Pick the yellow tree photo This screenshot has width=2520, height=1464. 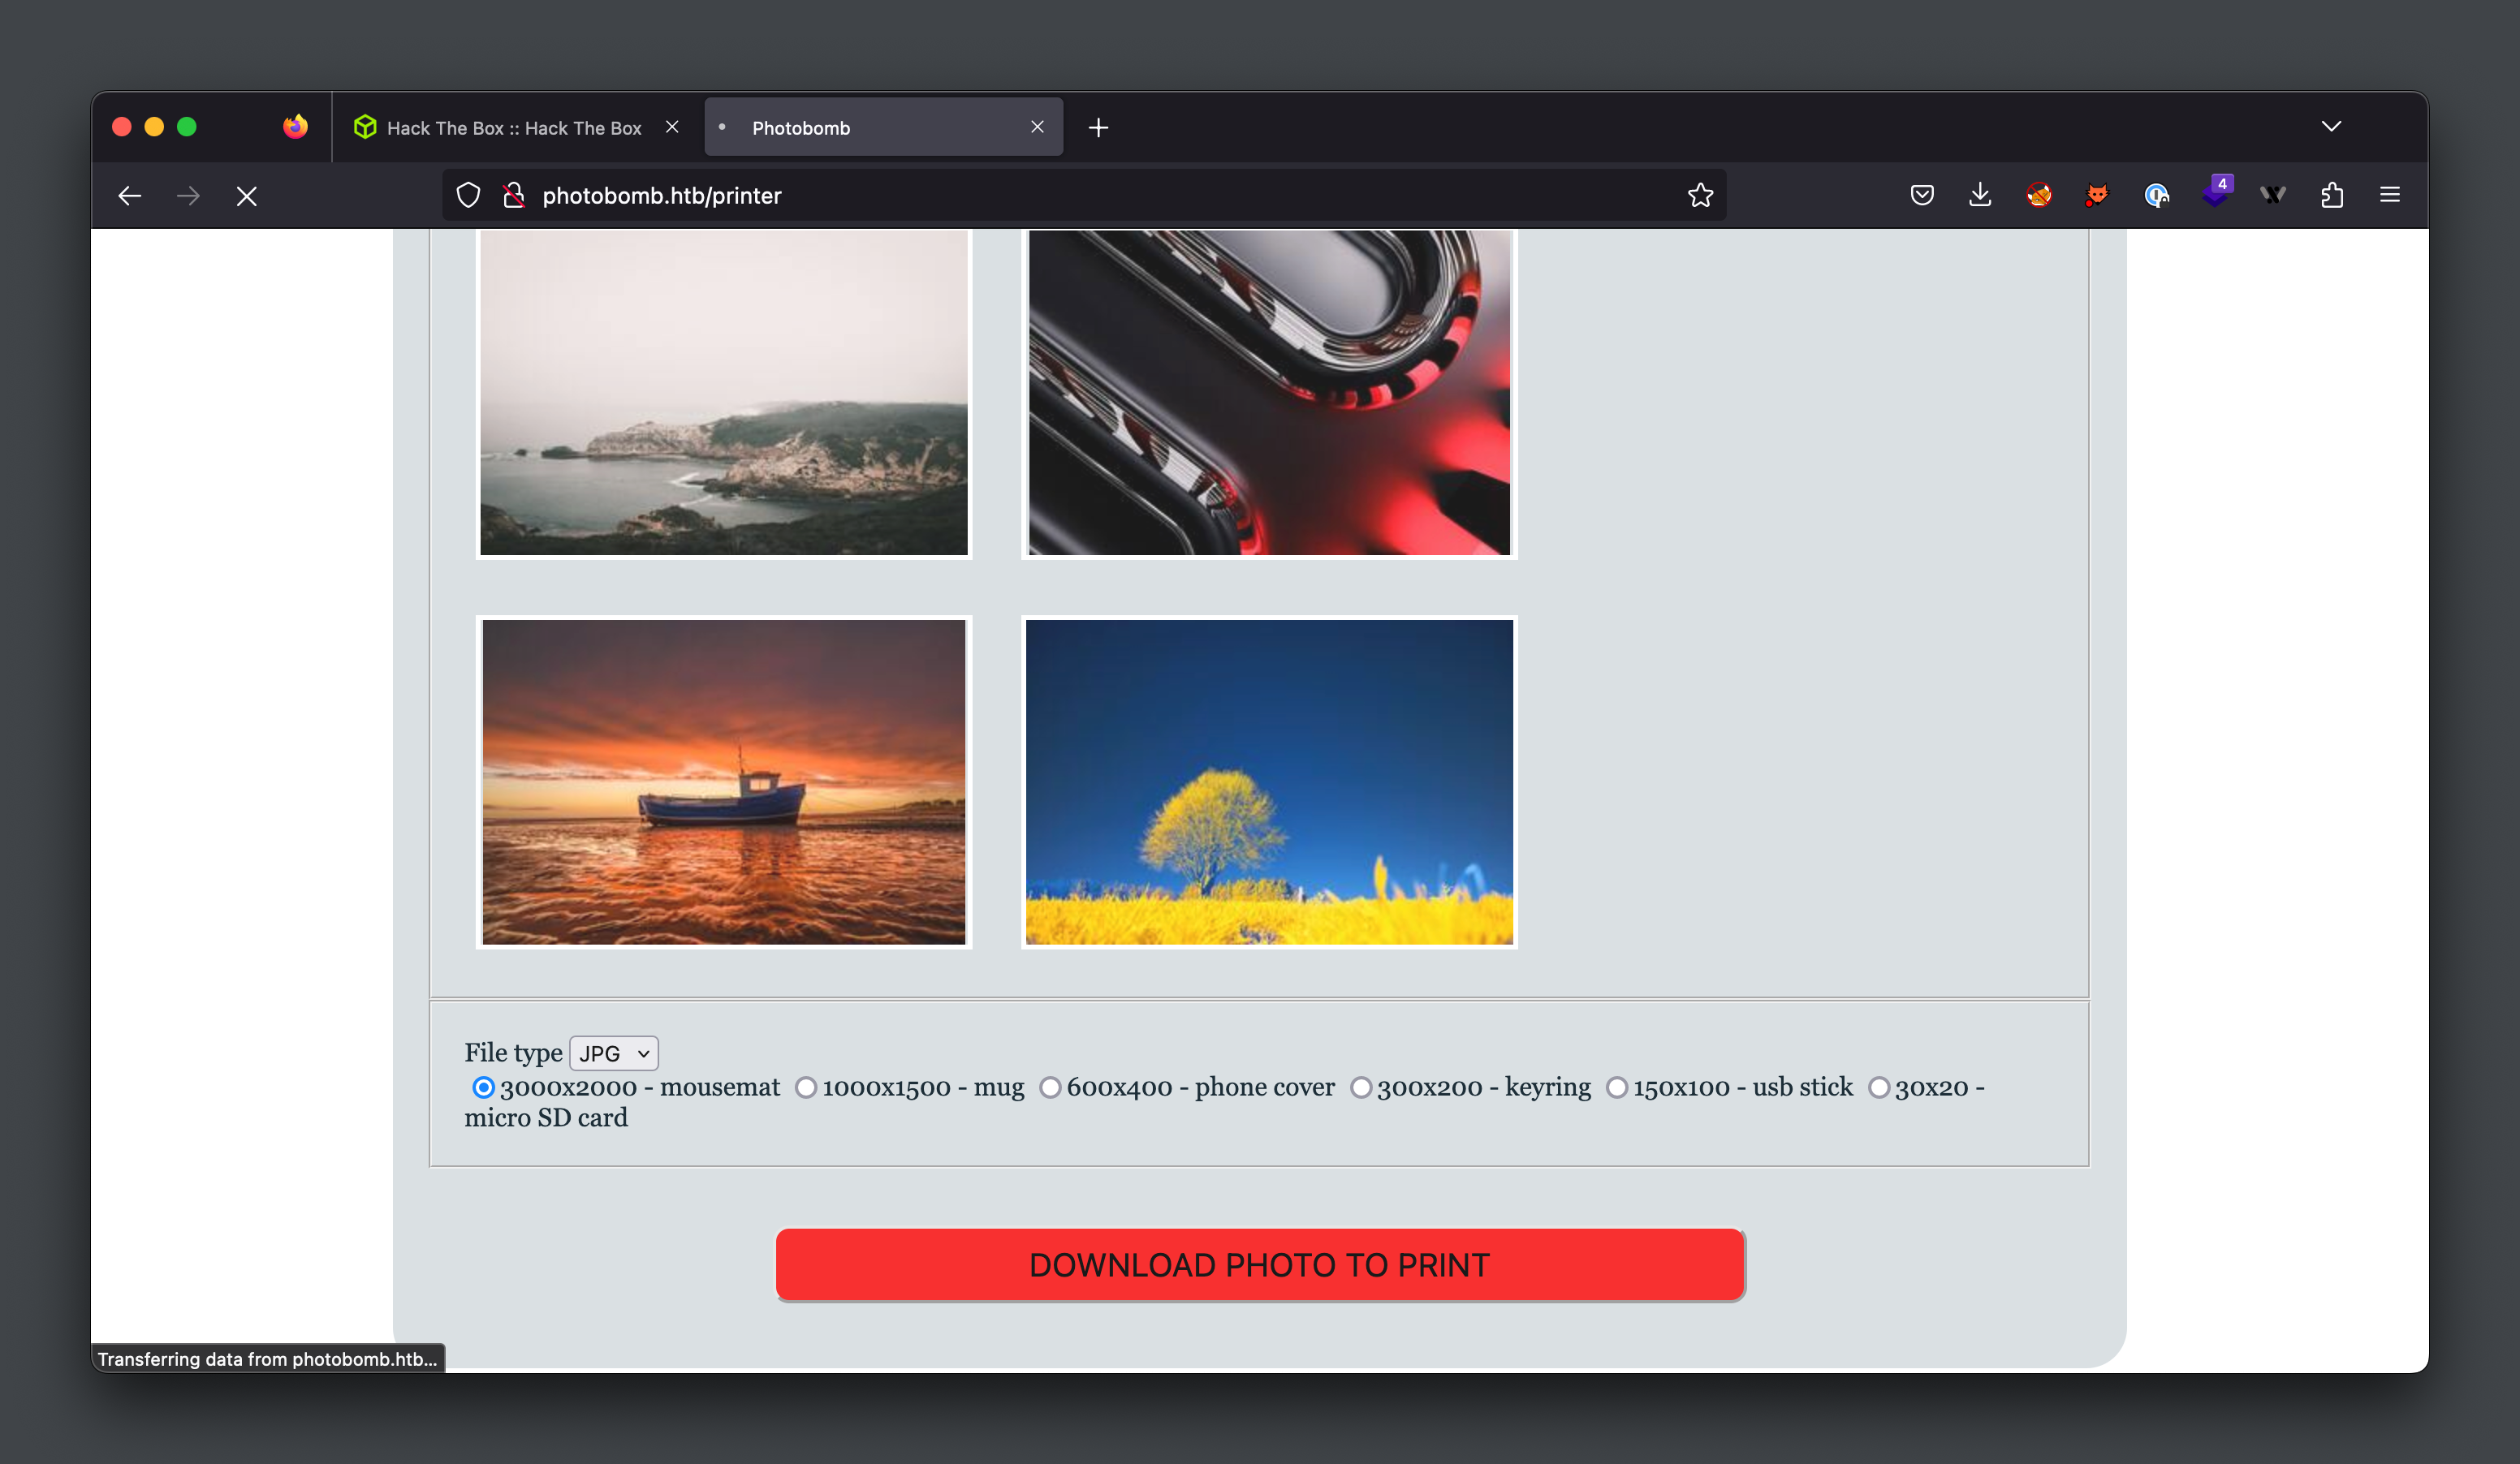coord(1269,782)
